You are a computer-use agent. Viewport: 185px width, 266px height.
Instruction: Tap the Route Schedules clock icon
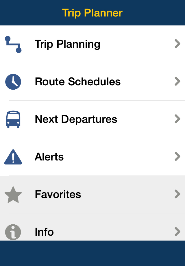pos(13,82)
